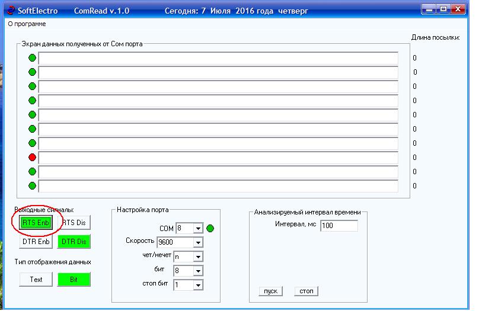The height and width of the screenshot is (311, 498).
Task: Open the О программе menu
Action: [x=27, y=24]
